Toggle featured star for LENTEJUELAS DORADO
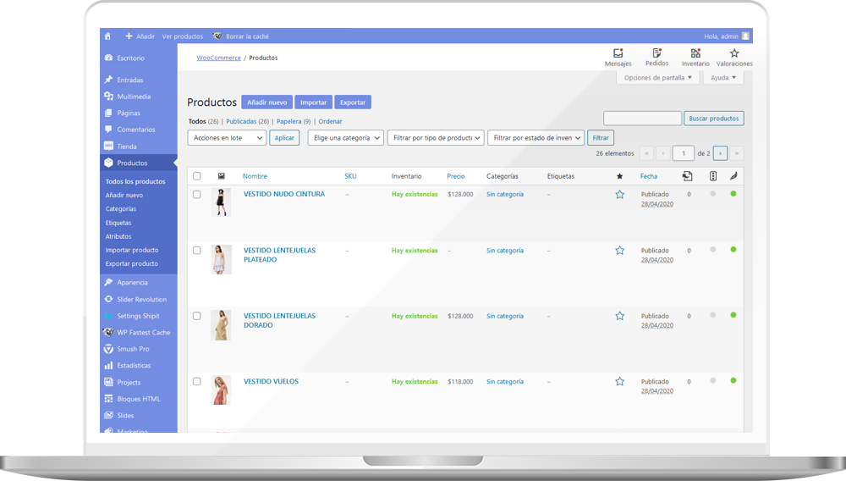 619,316
